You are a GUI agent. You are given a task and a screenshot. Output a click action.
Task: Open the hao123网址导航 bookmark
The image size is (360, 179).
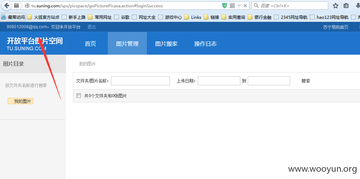pyautogui.click(x=329, y=17)
